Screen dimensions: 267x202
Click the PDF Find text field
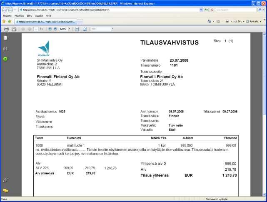coord(101,29)
